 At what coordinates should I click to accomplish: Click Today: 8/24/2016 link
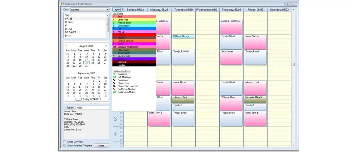click(91, 99)
